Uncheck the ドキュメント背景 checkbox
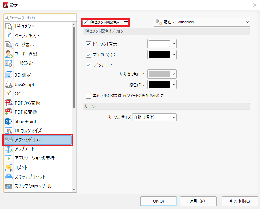Viewport: 260px width, 209px height. tap(88, 44)
